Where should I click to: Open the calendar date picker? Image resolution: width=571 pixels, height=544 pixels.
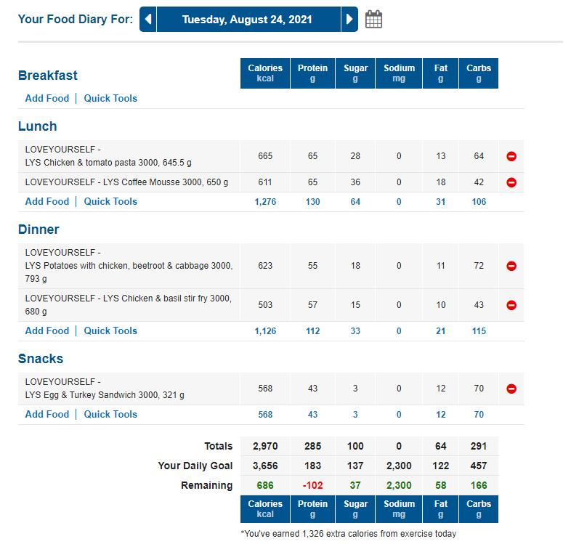click(373, 20)
